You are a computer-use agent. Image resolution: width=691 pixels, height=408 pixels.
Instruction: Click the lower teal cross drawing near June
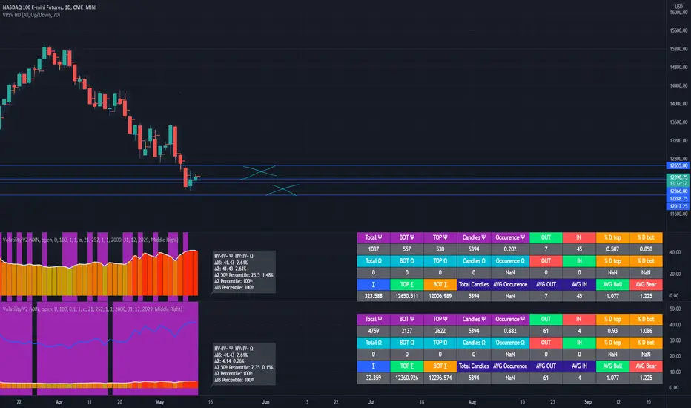tap(282, 190)
